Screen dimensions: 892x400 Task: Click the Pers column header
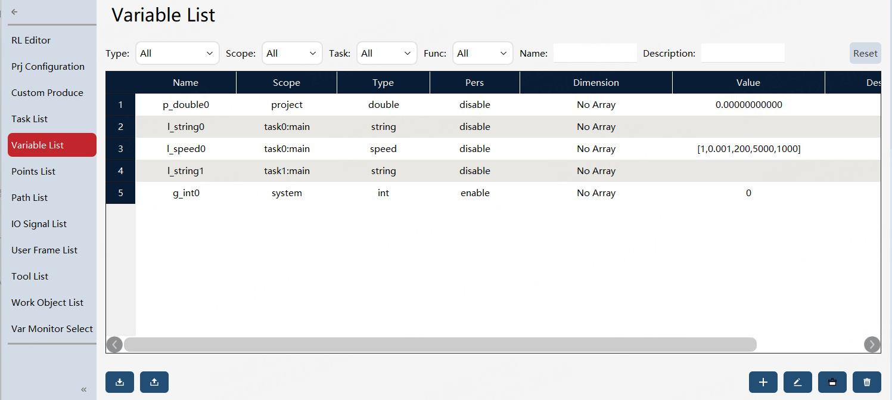tap(475, 83)
